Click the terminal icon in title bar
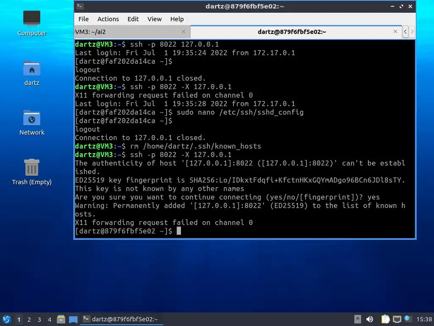The width and height of the screenshot is (434, 326). click(x=80, y=6)
